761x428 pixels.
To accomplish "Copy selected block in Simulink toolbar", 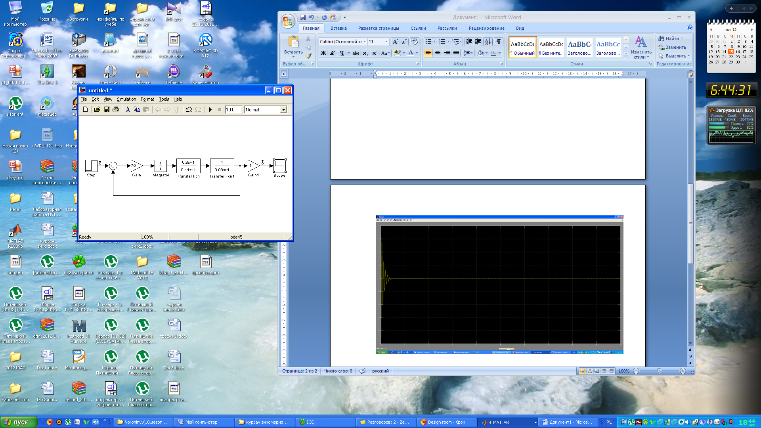I will pos(137,110).
